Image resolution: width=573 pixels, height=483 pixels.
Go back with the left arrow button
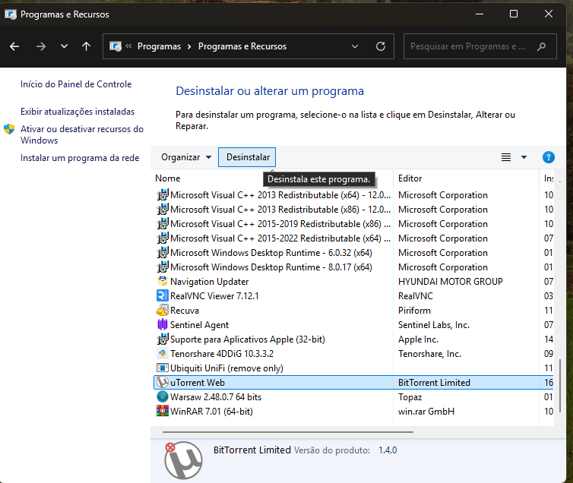click(14, 46)
